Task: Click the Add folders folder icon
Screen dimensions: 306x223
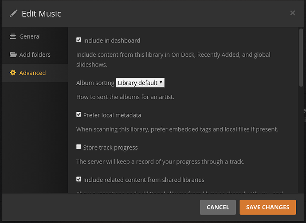Action: tap(13, 55)
